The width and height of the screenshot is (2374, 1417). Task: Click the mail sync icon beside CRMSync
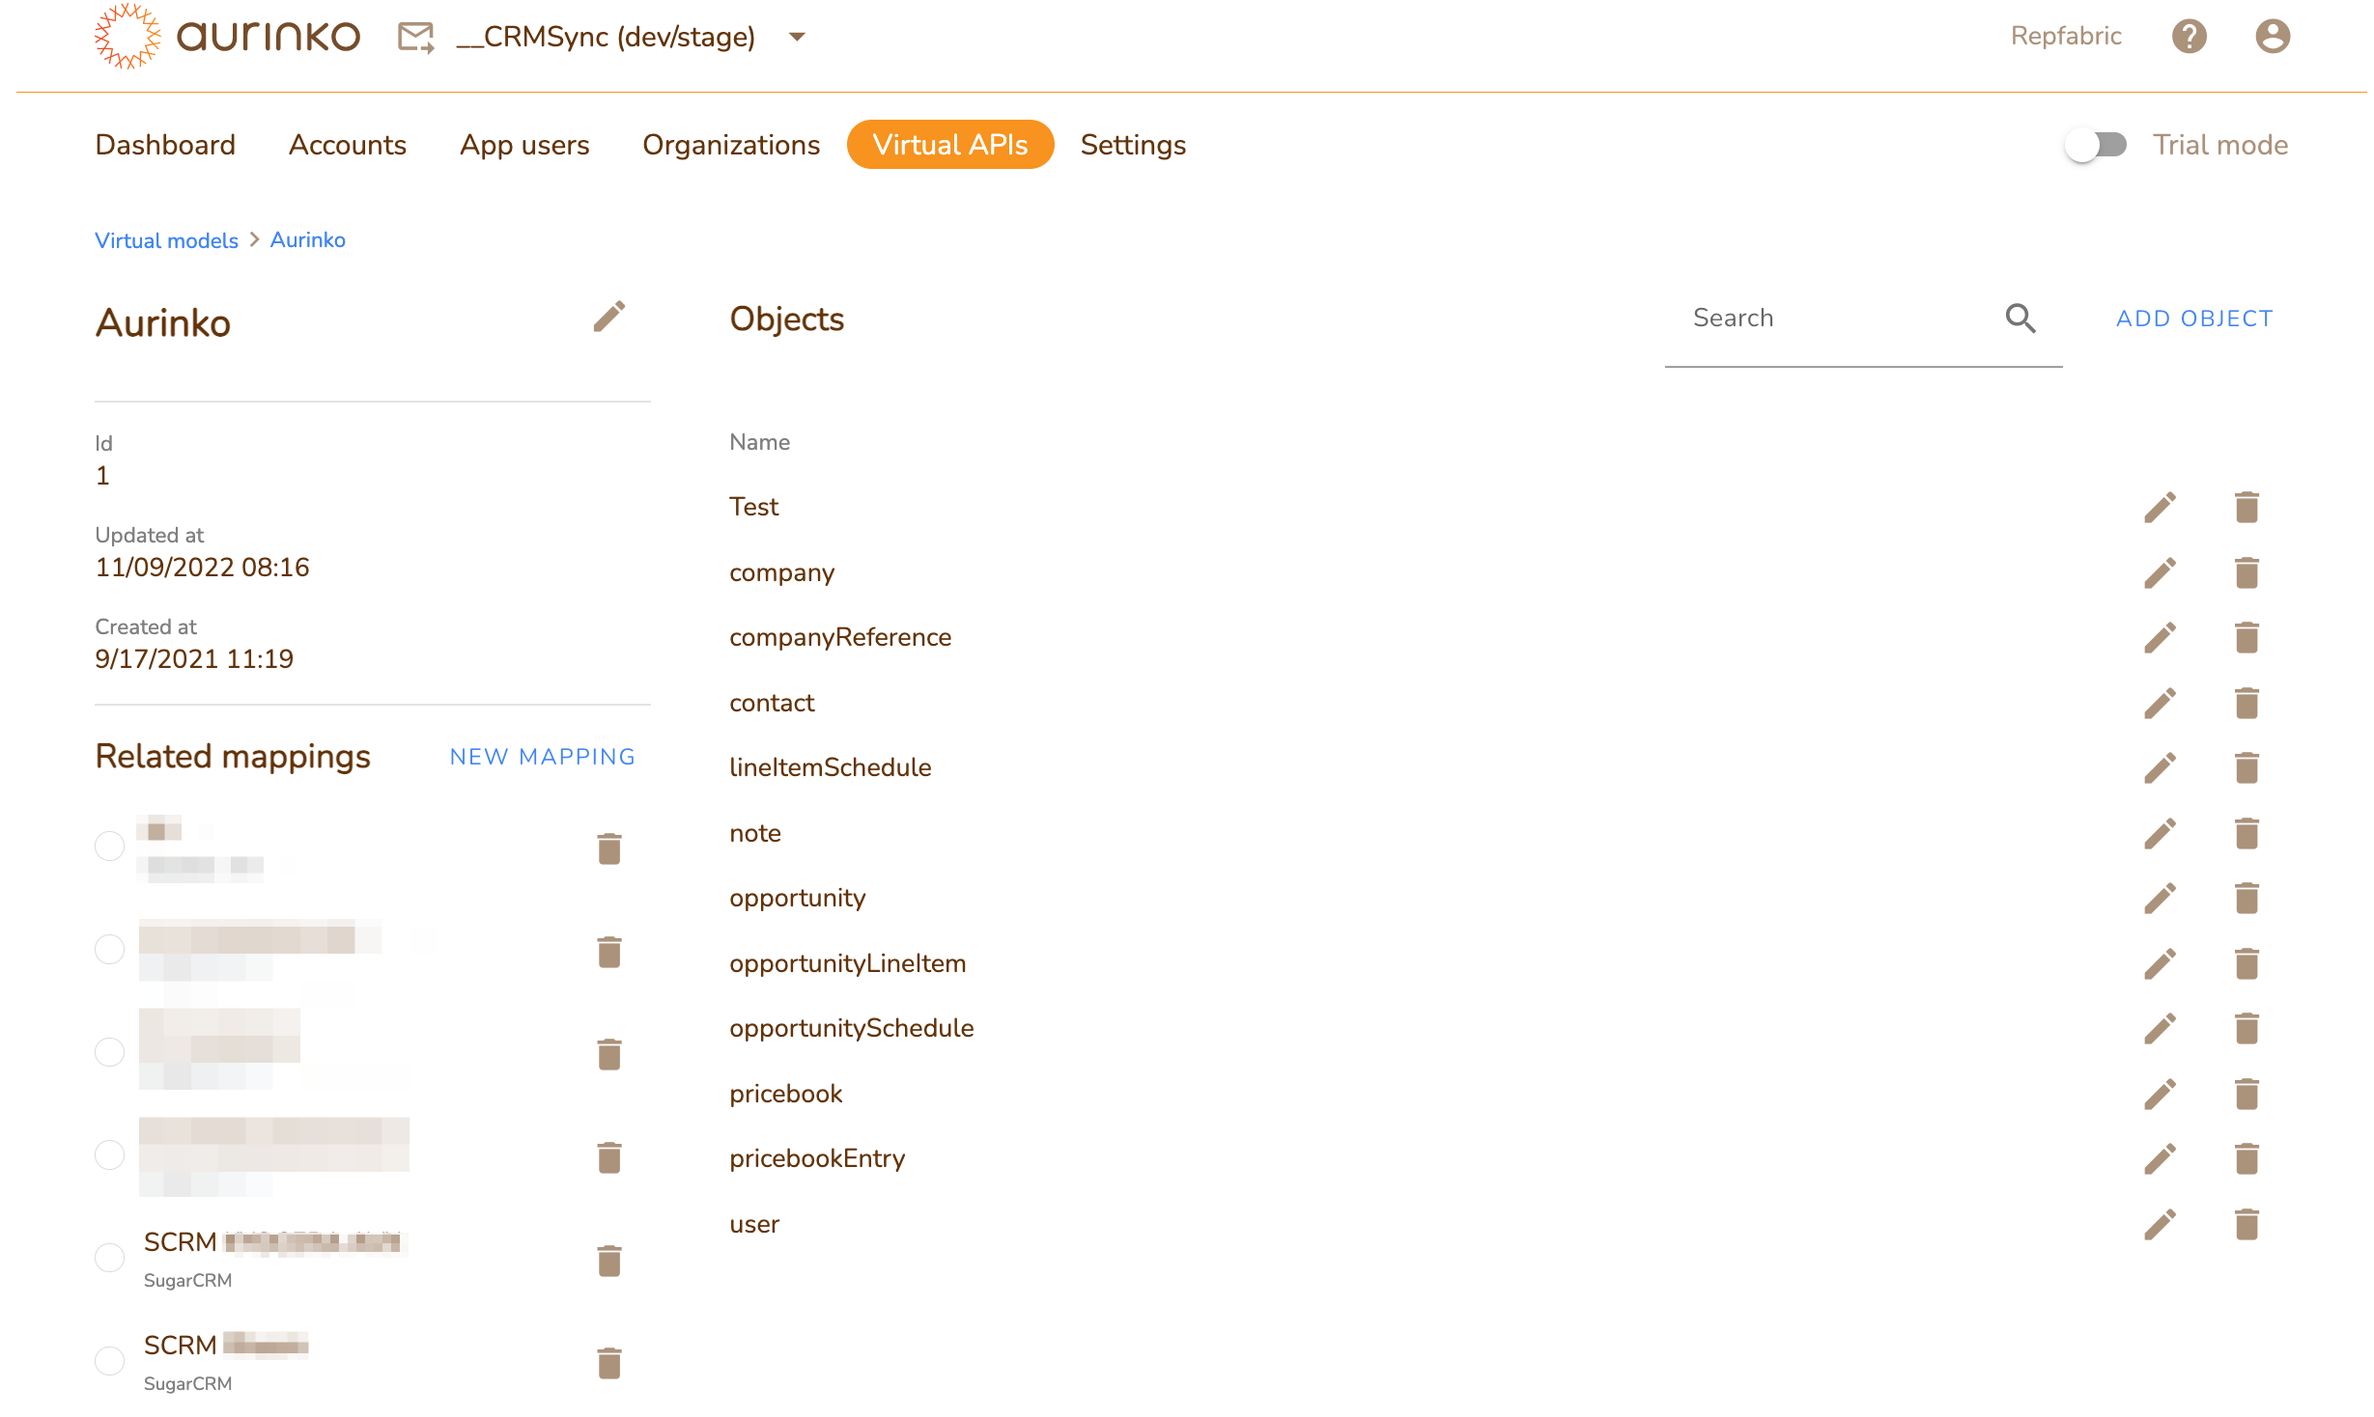pyautogui.click(x=416, y=38)
